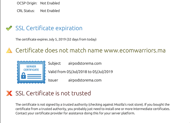Click the CRL Status Not Enabled value
190x123 pixels.
[50, 11]
